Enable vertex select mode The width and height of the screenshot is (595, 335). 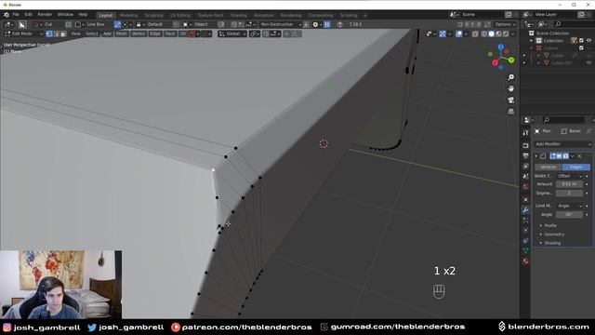(49, 33)
